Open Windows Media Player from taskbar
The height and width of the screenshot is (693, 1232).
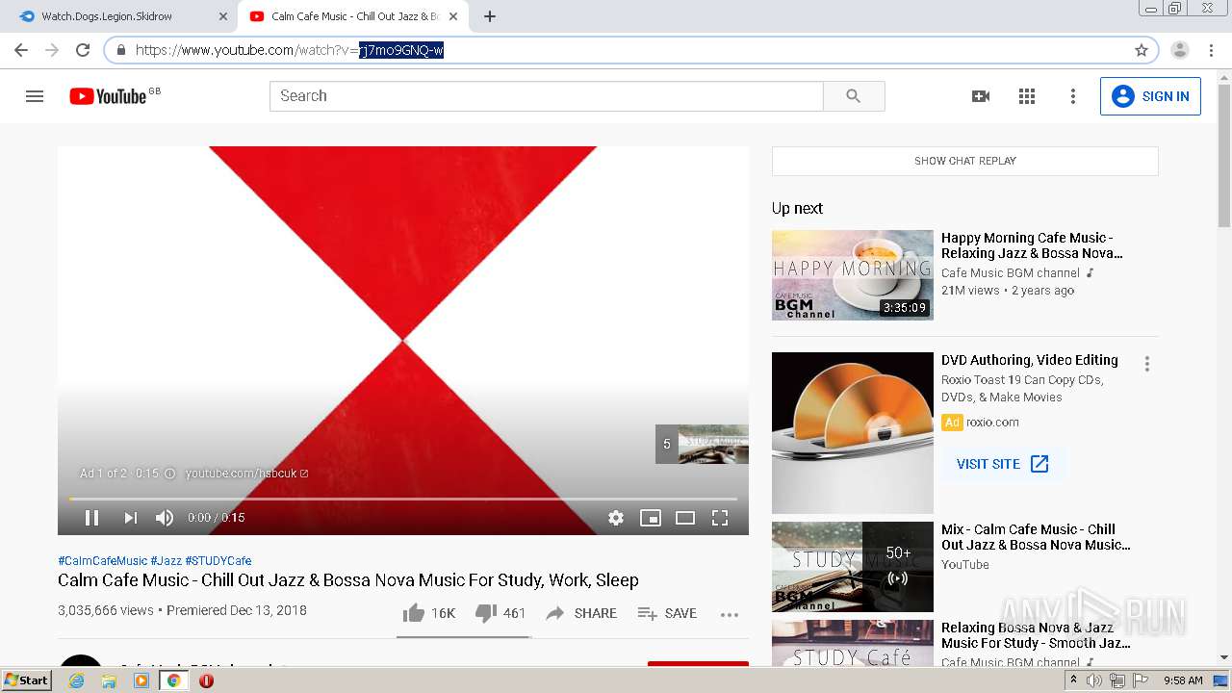(x=141, y=680)
